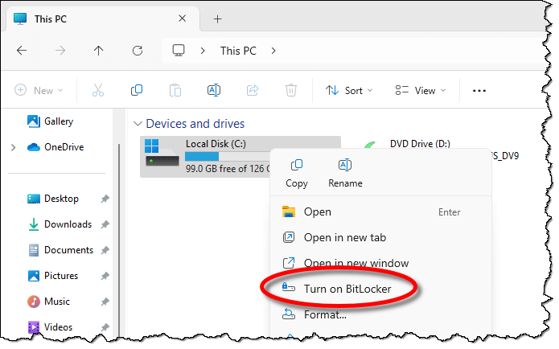The image size is (559, 349).
Task: Open a new Explorer tab with plus button
Action: (217, 18)
